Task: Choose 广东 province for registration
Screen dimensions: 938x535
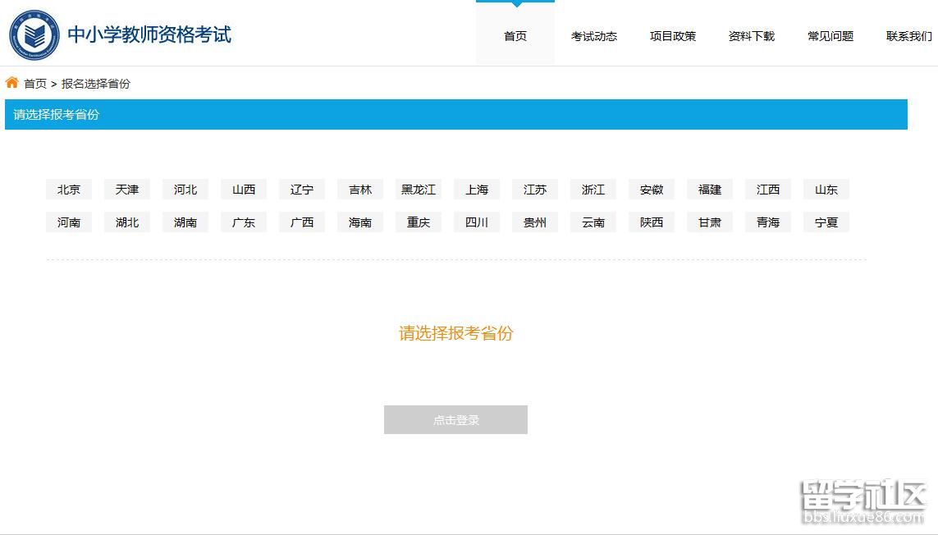Action: (x=243, y=221)
